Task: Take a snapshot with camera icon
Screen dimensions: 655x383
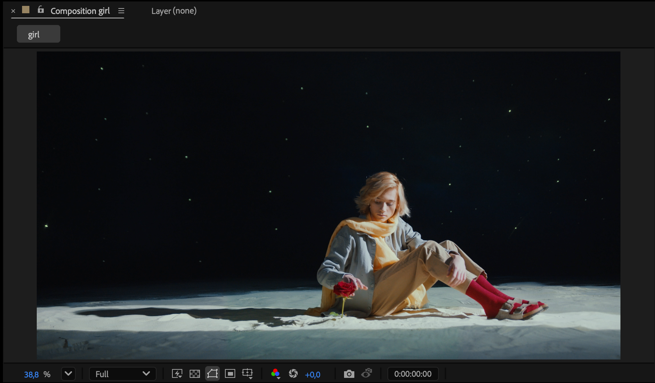Action: (349, 374)
